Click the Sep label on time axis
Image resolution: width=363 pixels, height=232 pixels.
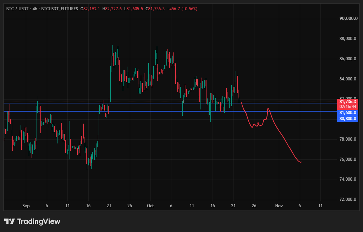(26, 206)
